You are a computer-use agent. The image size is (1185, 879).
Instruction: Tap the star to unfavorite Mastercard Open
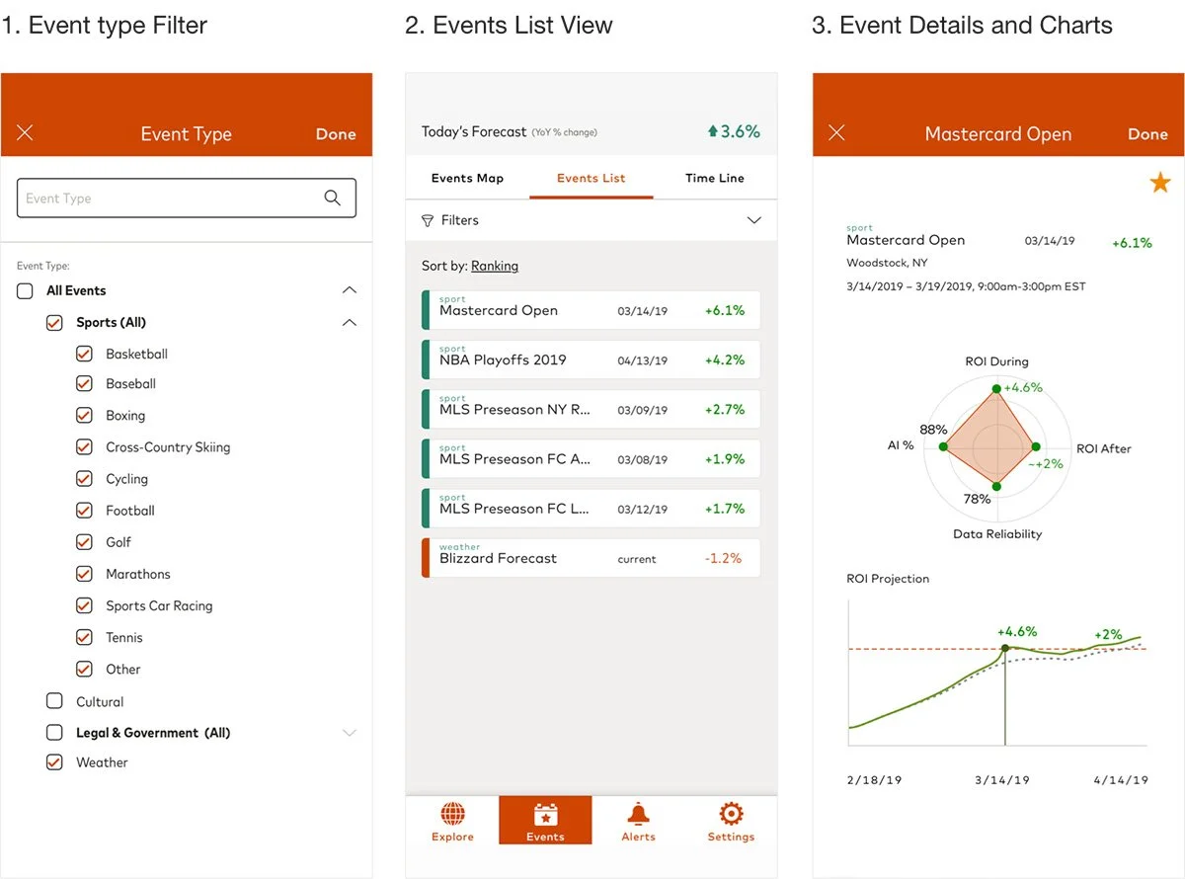pyautogui.click(x=1159, y=182)
